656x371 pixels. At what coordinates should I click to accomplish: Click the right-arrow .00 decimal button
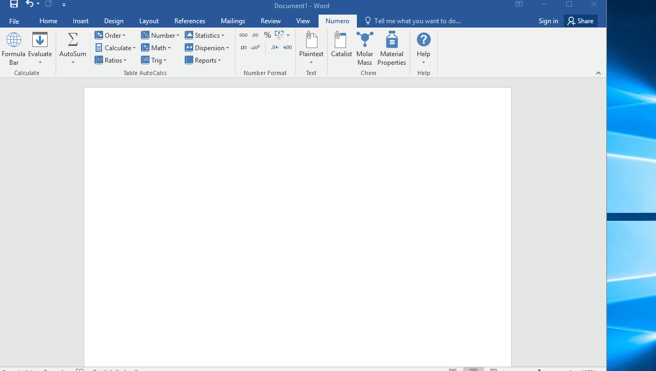(x=287, y=48)
